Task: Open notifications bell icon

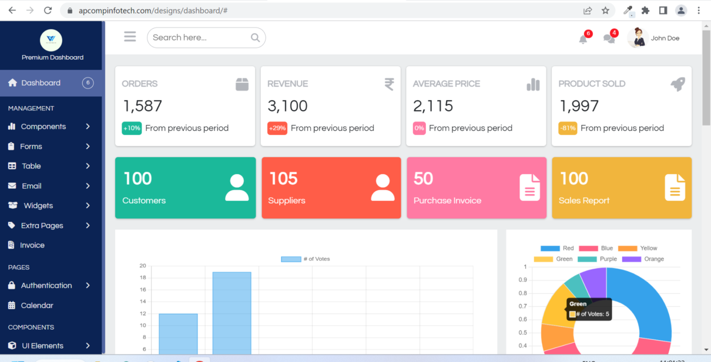Action: pyautogui.click(x=583, y=39)
